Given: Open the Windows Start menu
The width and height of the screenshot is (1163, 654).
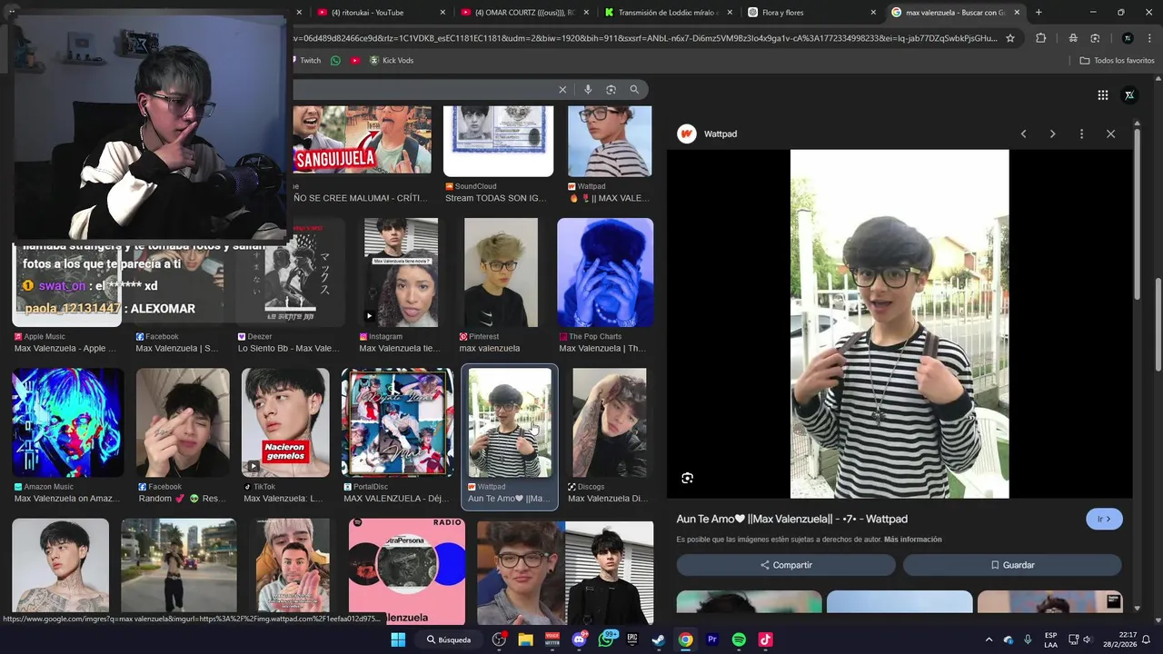Looking at the screenshot, I should point(398,639).
